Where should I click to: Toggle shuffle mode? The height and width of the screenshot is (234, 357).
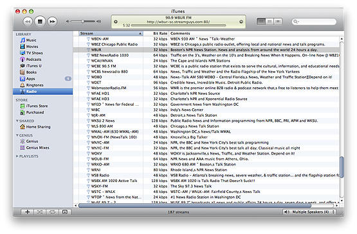point(40,212)
